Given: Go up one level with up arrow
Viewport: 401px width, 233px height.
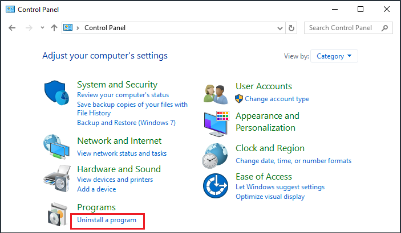Looking at the screenshot, I should pos(54,28).
